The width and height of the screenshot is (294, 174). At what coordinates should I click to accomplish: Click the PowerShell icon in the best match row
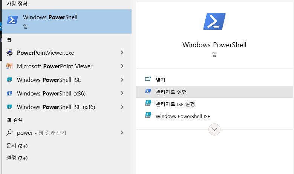(12, 20)
